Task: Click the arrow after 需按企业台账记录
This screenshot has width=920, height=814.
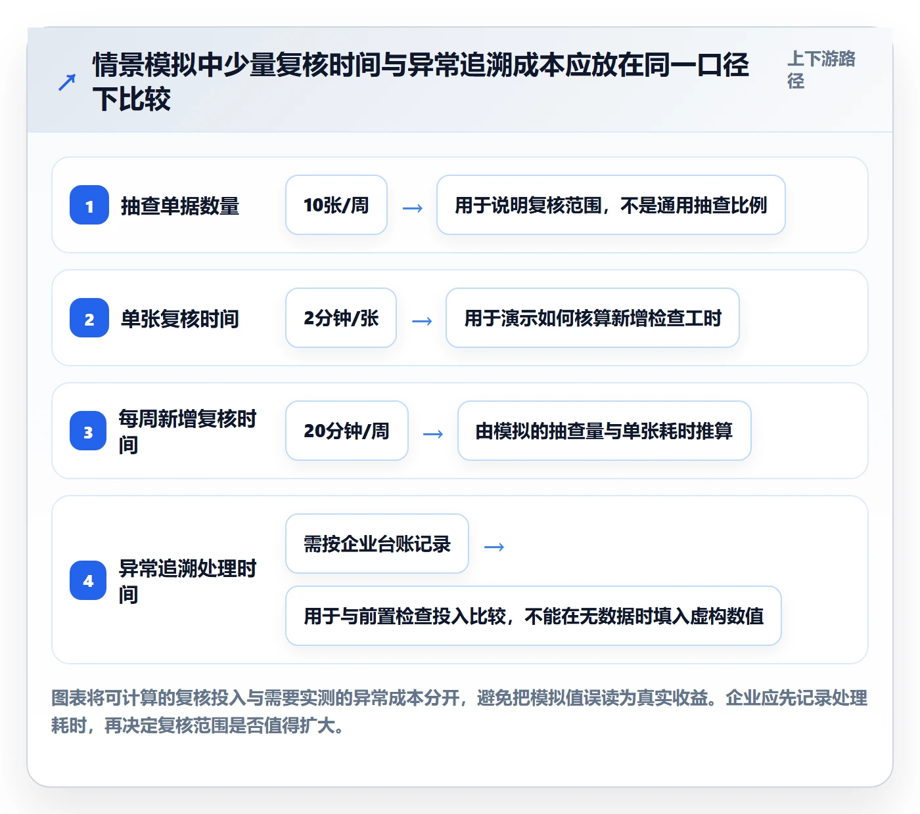Action: 494,547
